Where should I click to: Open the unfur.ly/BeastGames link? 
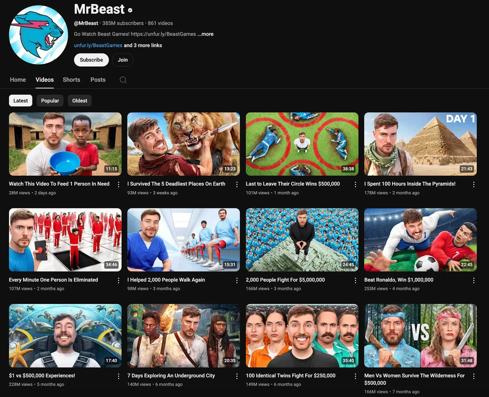(x=98, y=45)
